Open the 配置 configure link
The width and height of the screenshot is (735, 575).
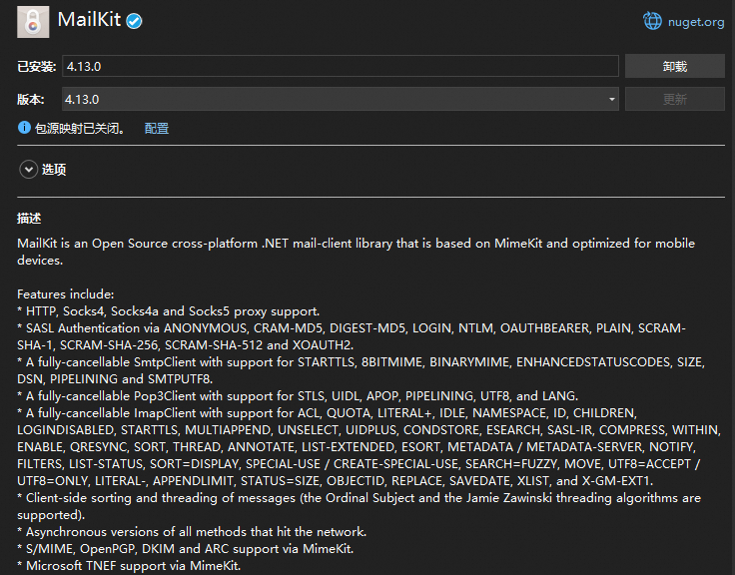click(x=157, y=128)
